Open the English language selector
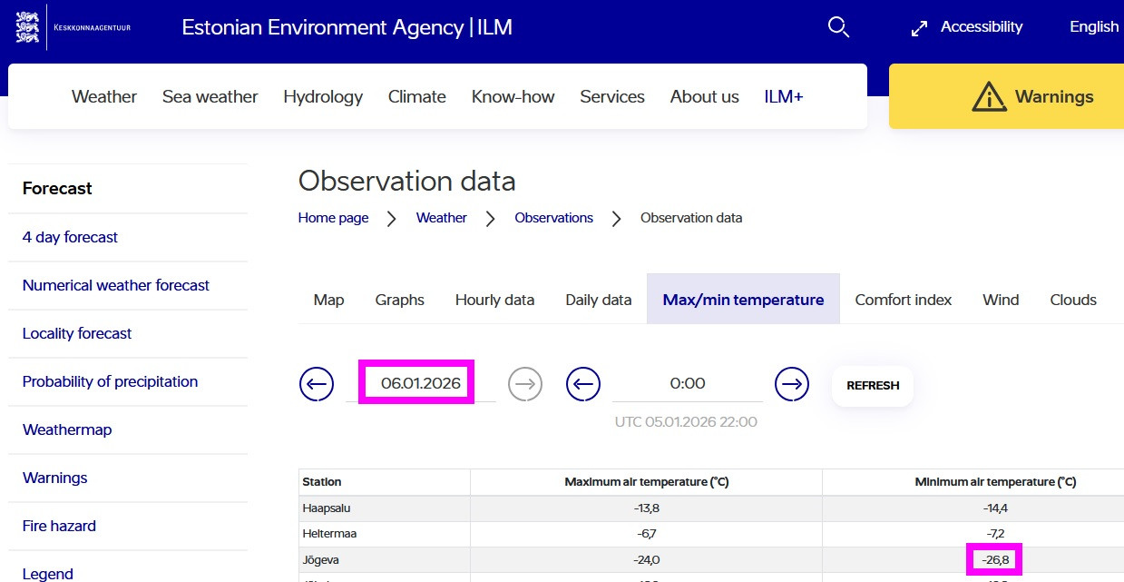The width and height of the screenshot is (1124, 582). [1093, 27]
